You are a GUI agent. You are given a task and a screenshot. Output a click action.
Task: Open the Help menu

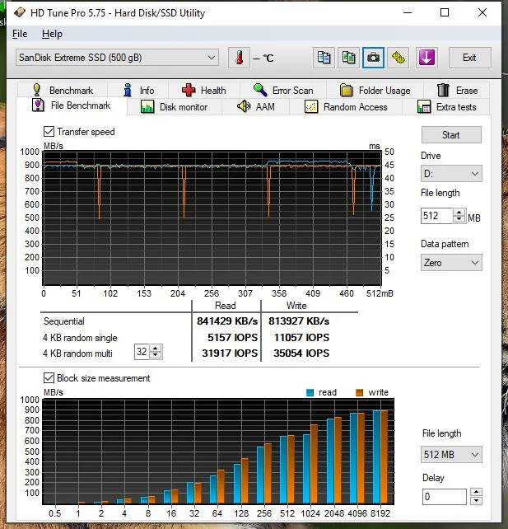(x=52, y=34)
